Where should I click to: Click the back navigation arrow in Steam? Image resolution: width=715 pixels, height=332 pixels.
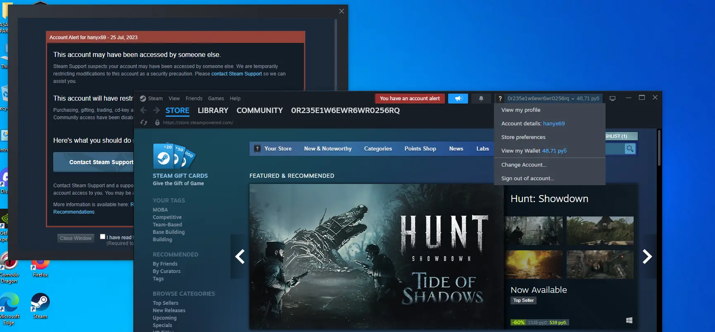point(143,110)
